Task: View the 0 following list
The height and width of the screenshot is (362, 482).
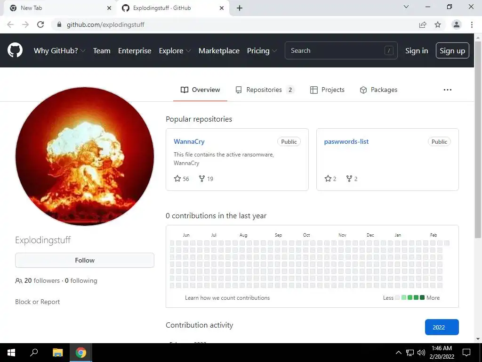Action: [81, 281]
